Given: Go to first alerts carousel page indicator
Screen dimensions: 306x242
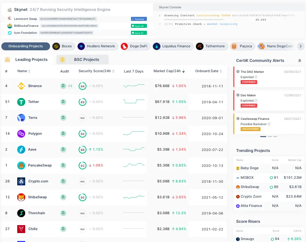Looking at the screenshot, I should [263, 137].
